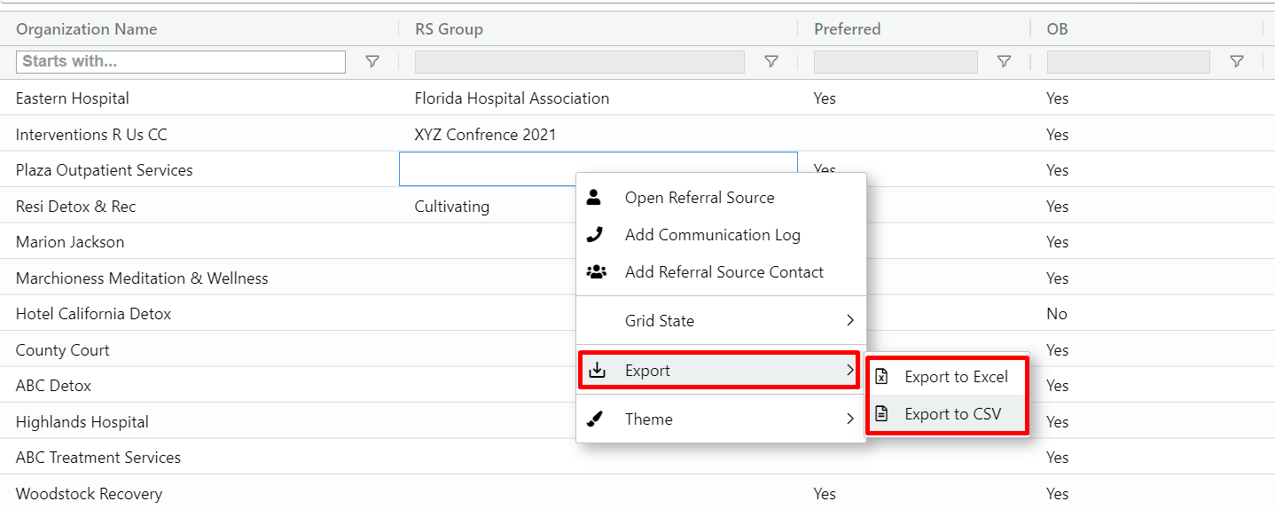The width and height of the screenshot is (1275, 509).
Task: Click the CSV document icon in export submenu
Action: tap(881, 414)
